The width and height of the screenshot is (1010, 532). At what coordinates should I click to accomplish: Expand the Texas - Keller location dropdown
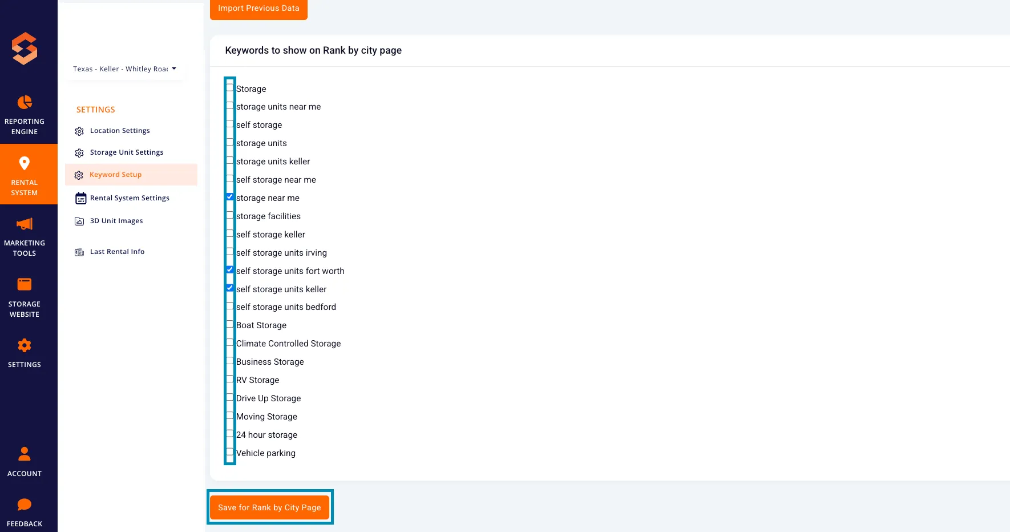(125, 69)
